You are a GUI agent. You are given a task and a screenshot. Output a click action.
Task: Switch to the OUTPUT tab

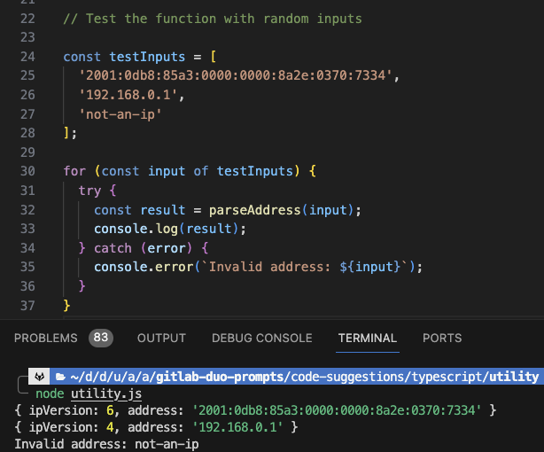click(x=161, y=338)
